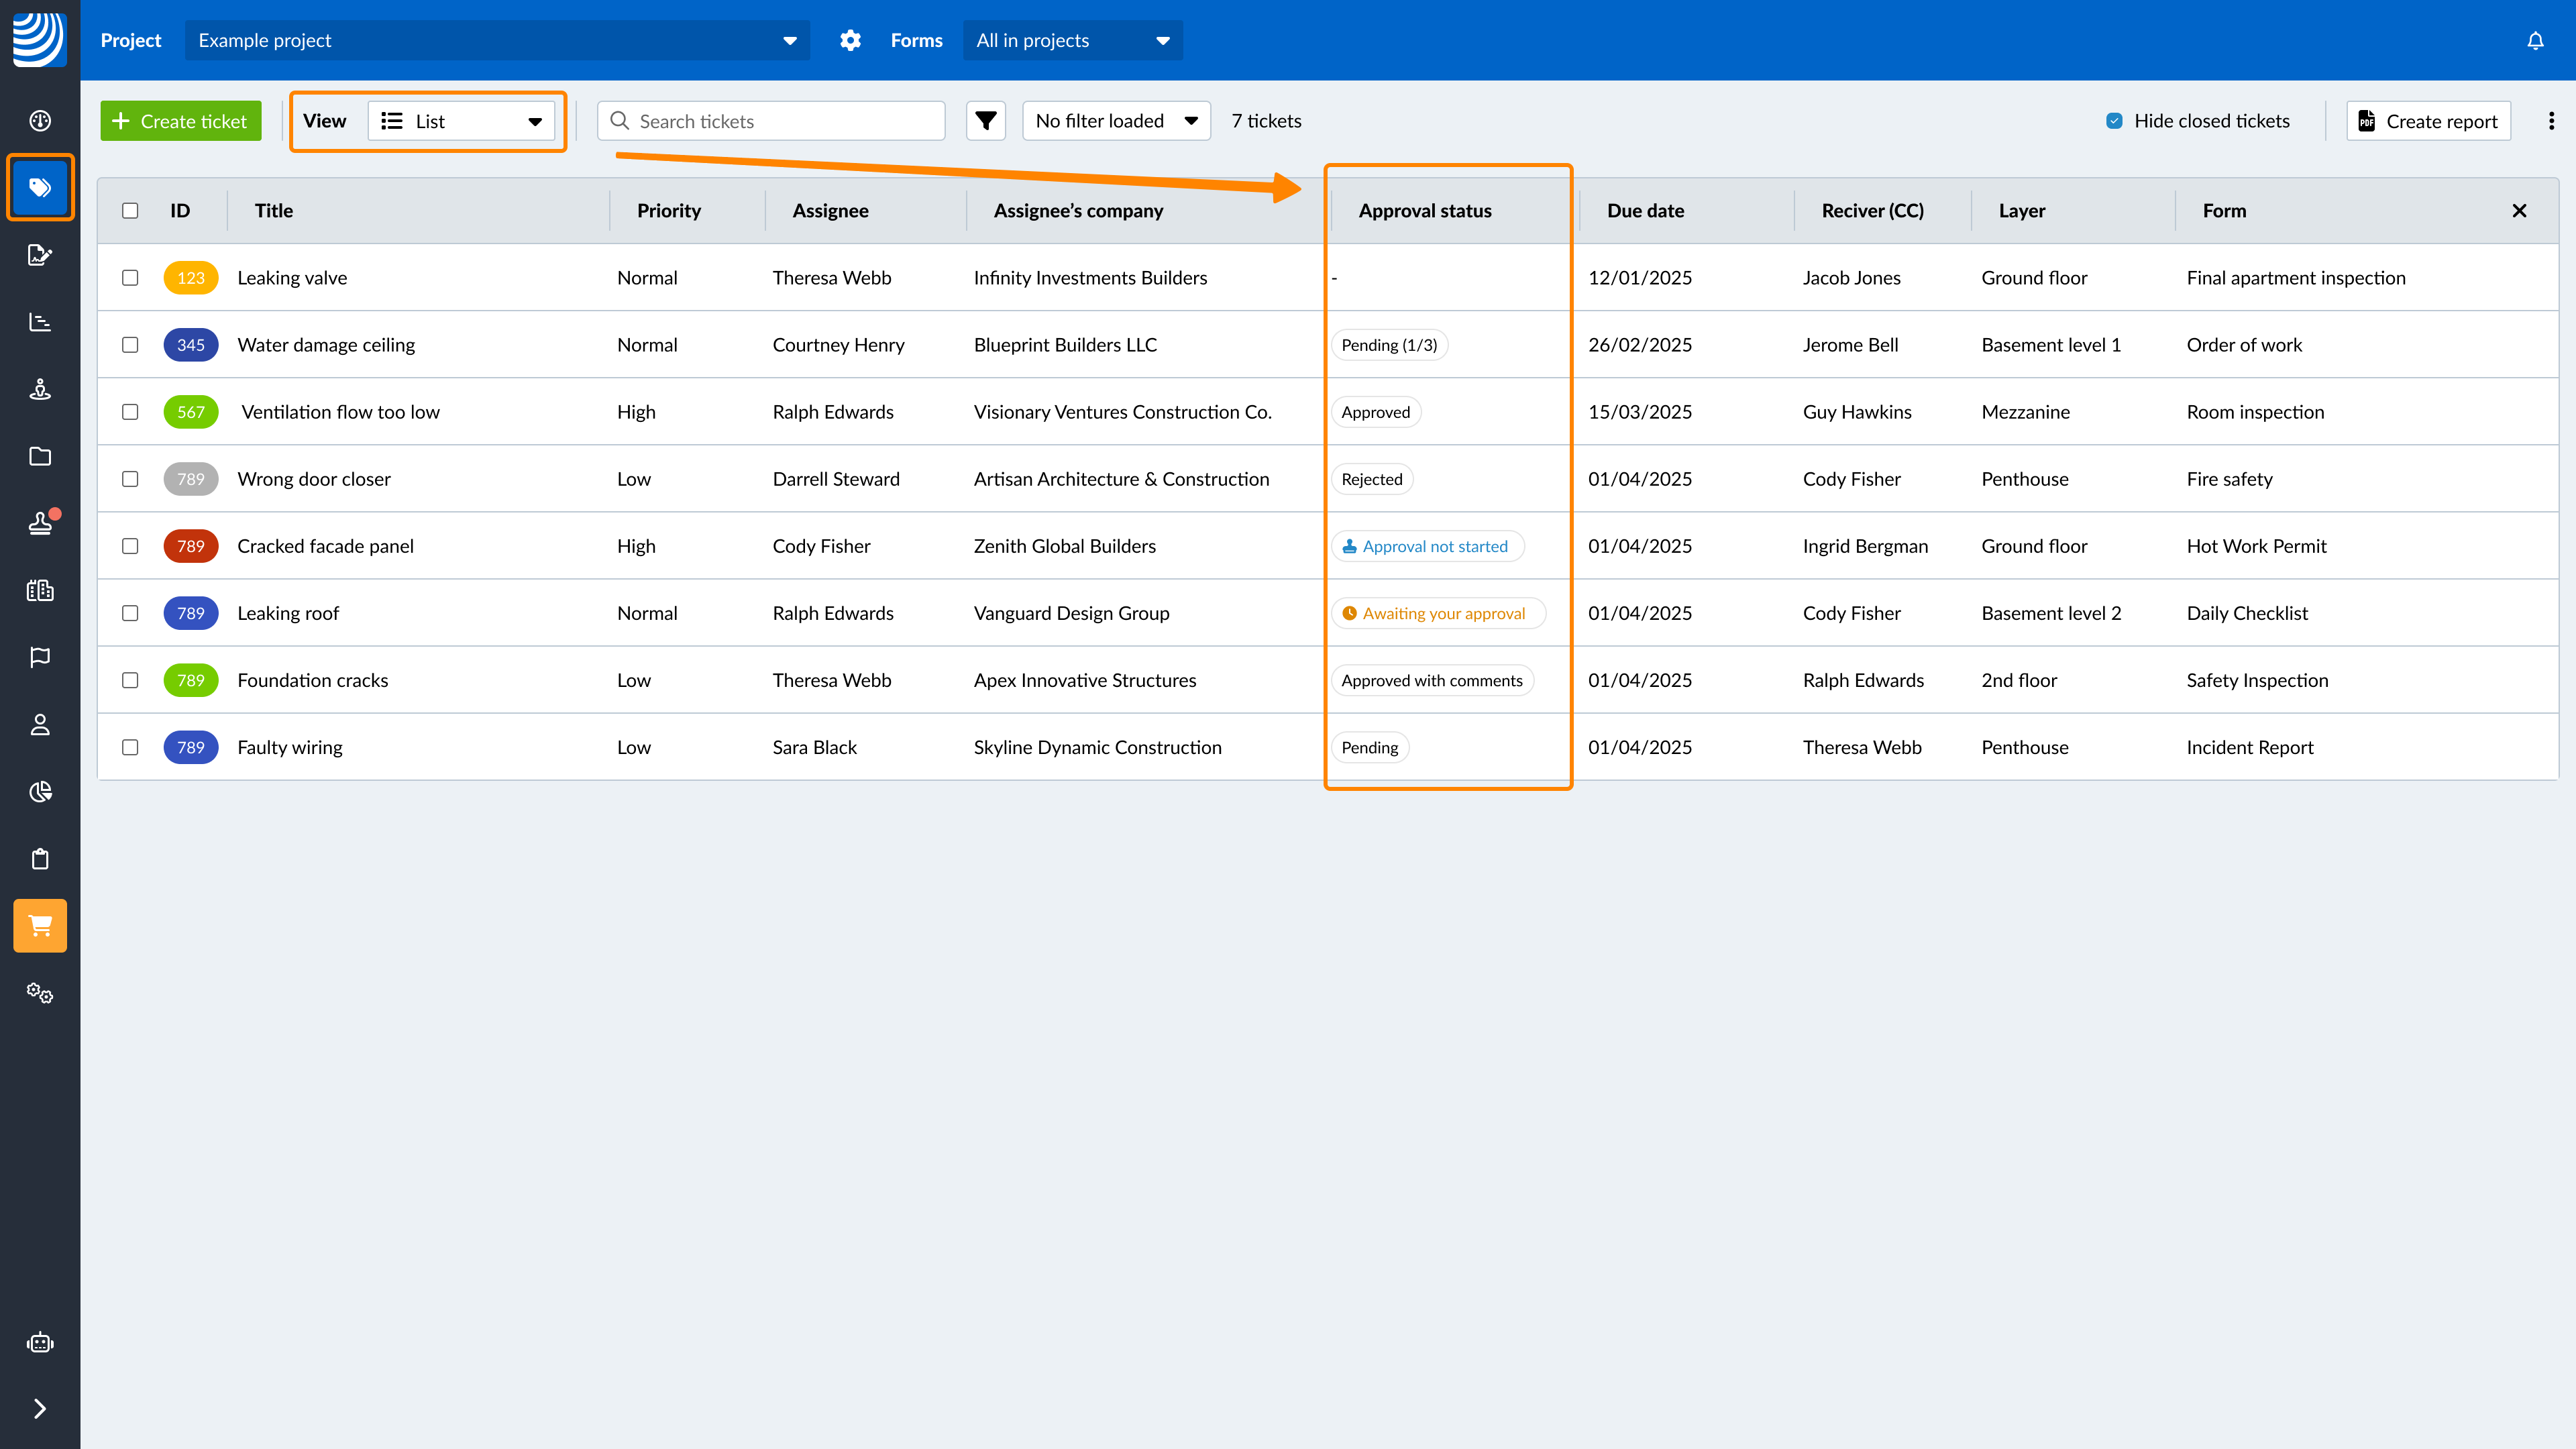Toggle Hide closed tickets checkbox
Image resolution: width=2576 pixels, height=1449 pixels.
tap(2114, 121)
